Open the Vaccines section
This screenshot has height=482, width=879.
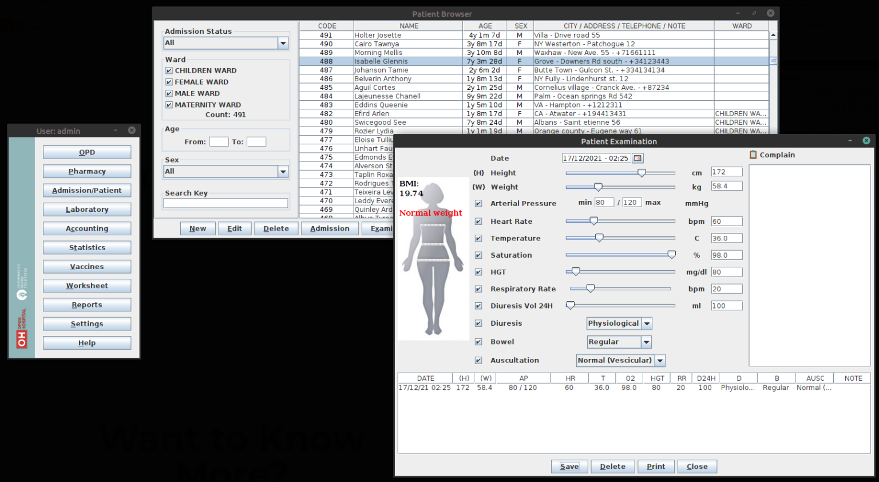tap(87, 266)
